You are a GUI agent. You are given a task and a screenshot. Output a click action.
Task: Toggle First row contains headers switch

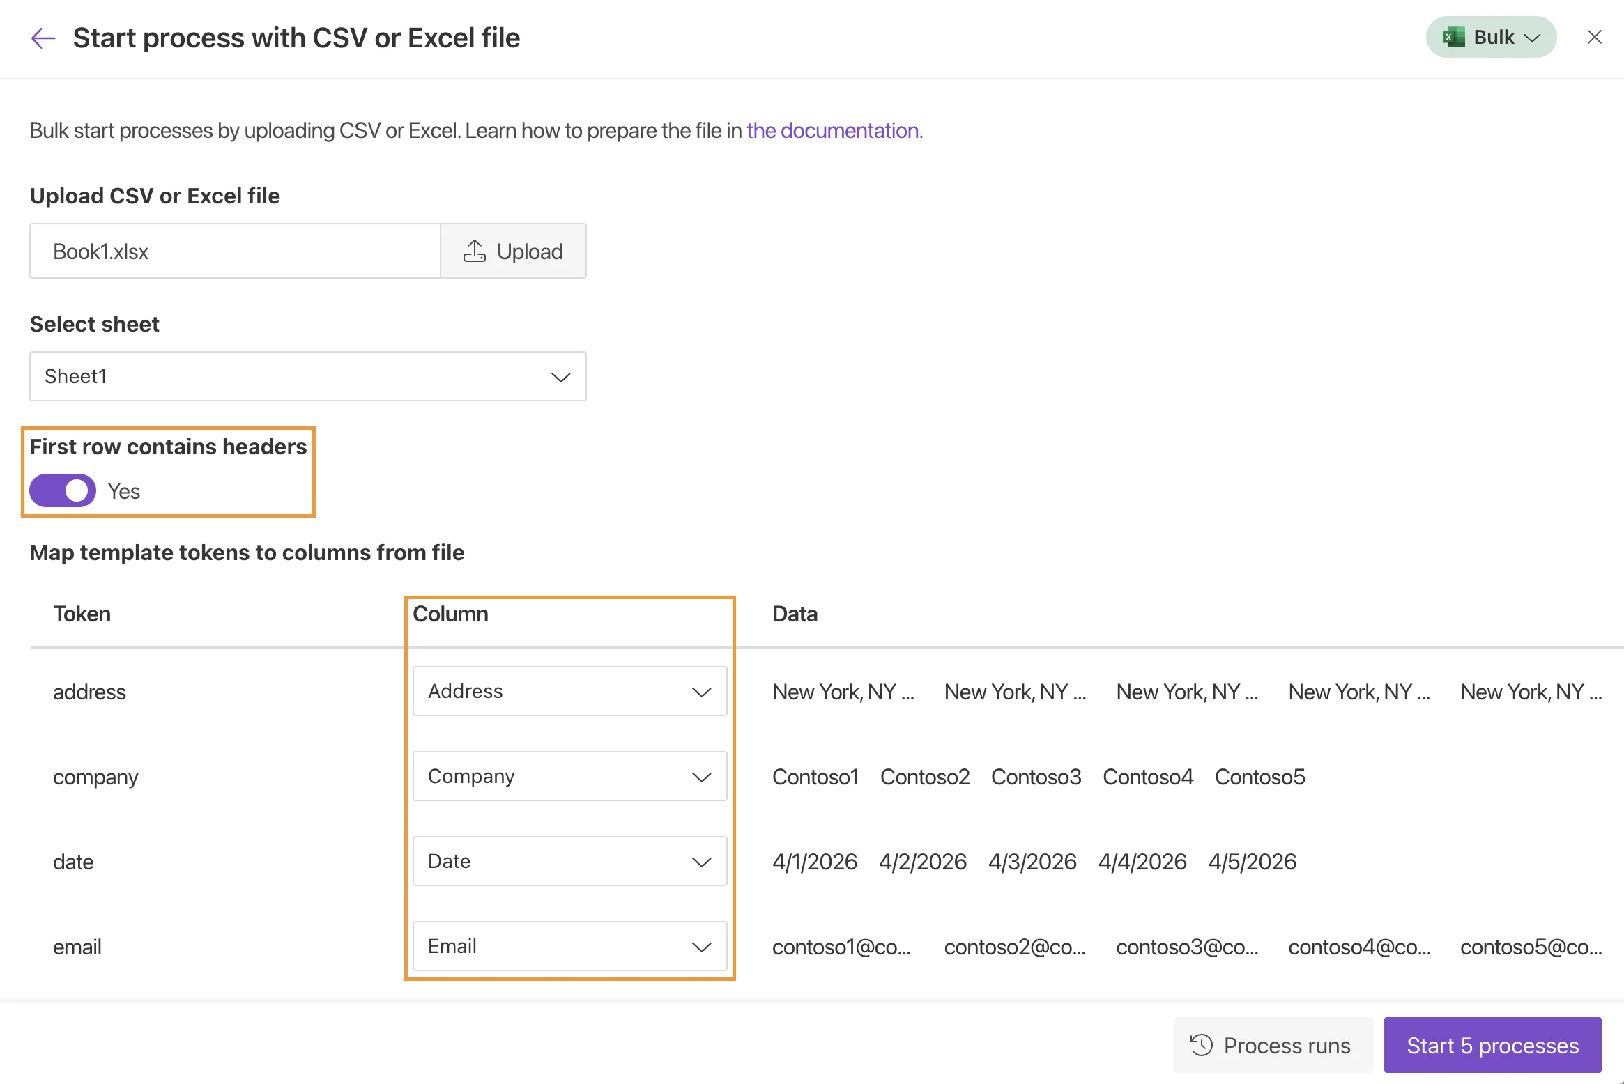pyautogui.click(x=63, y=490)
